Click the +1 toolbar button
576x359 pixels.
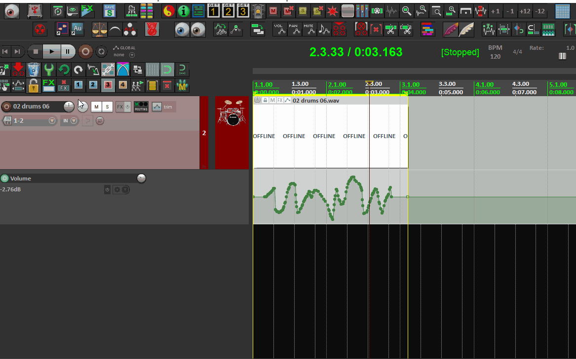pos(495,11)
